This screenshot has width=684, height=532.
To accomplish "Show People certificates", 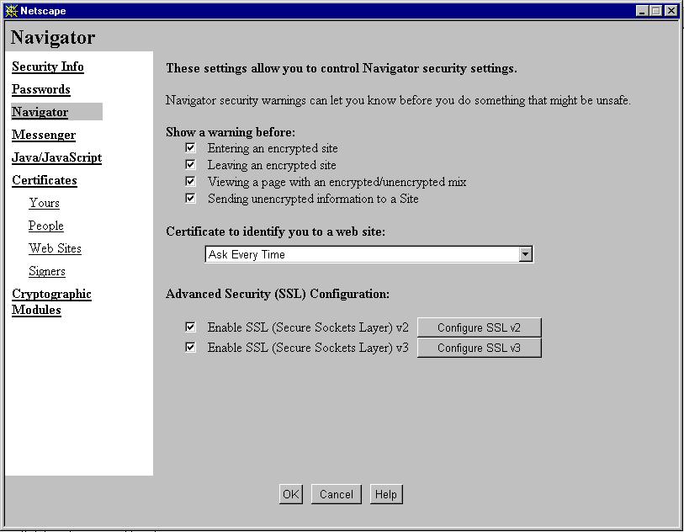I will pyautogui.click(x=45, y=226).
